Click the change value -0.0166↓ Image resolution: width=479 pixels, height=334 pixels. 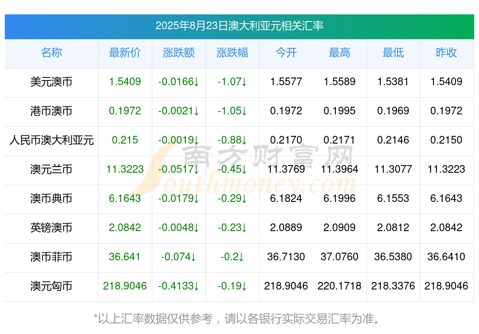[179, 82]
